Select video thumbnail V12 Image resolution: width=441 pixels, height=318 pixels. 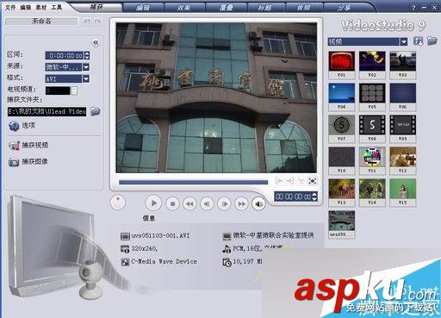[x=402, y=160]
